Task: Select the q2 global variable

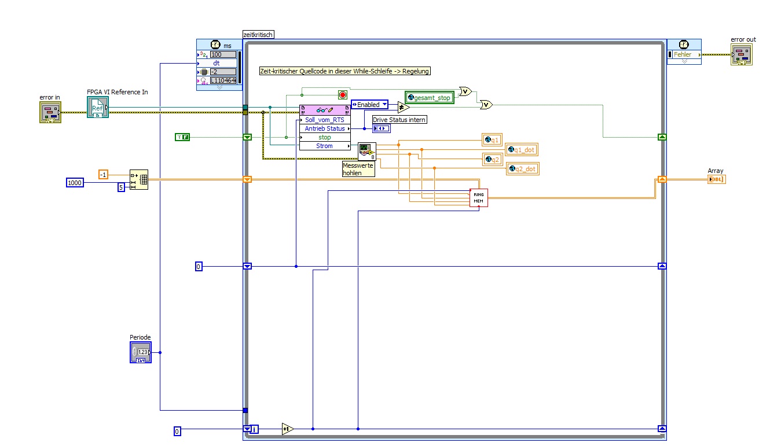Action: 492,160
